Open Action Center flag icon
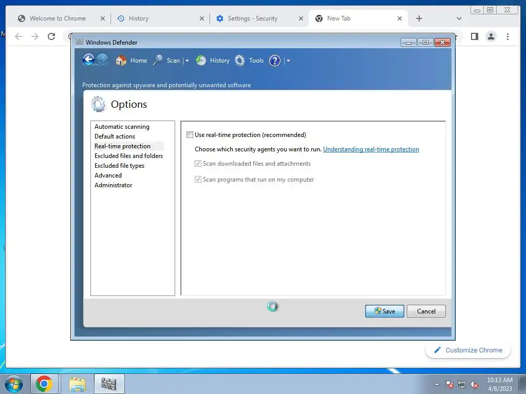Screen dimensions: 526x394 [x=449, y=384]
